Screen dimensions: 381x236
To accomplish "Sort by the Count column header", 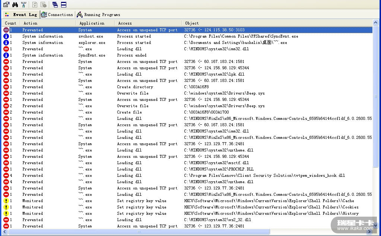I will click(10, 23).
